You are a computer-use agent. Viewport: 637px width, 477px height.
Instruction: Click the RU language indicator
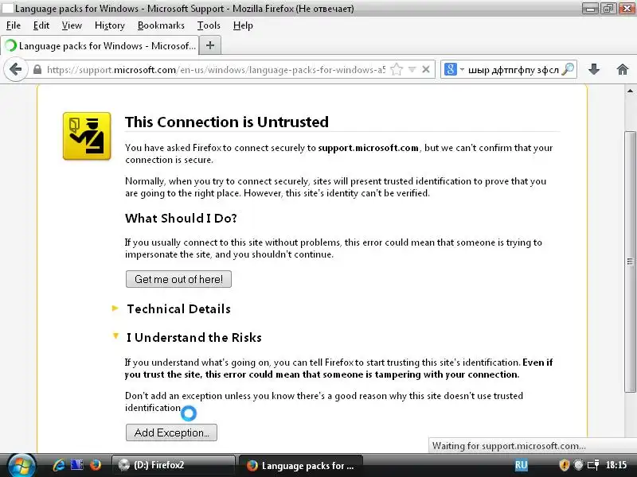pyautogui.click(x=522, y=465)
